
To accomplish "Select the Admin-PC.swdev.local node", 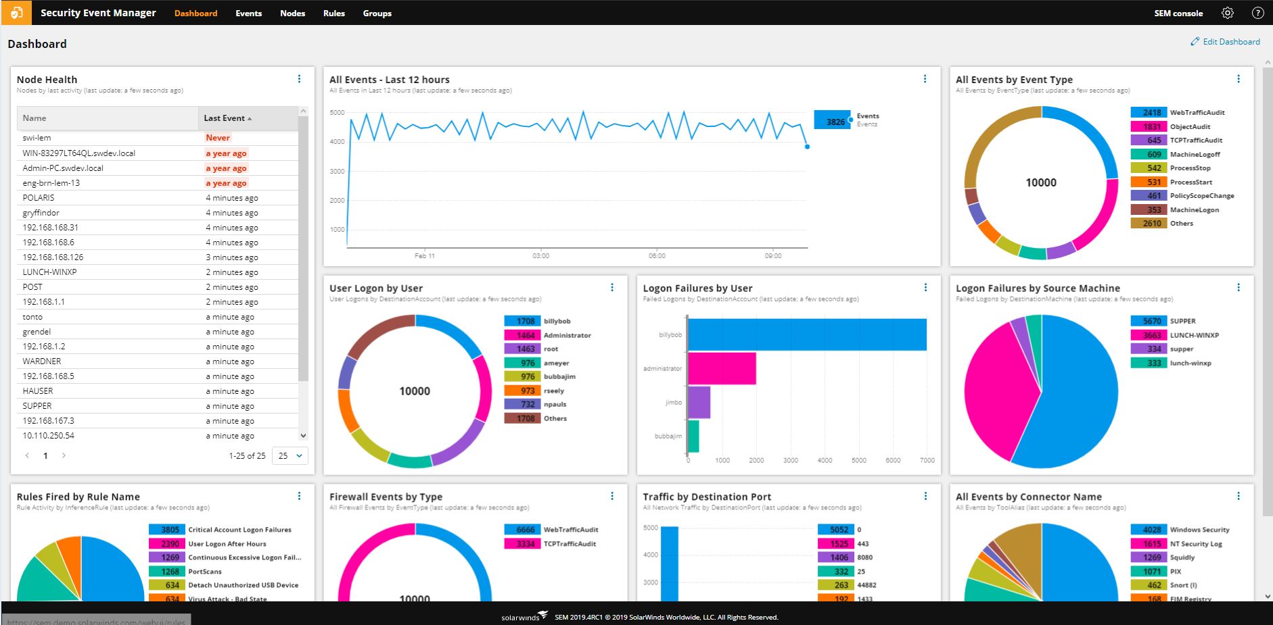I will click(158, 168).
